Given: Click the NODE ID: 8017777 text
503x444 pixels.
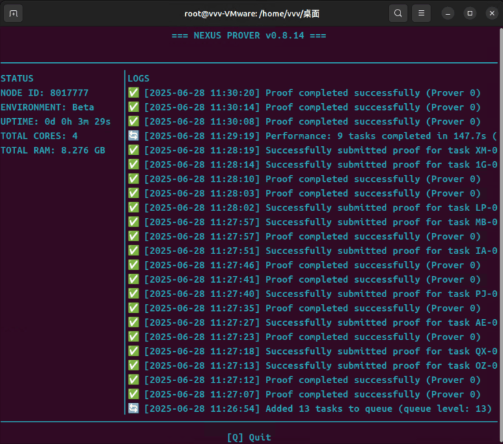Looking at the screenshot, I should 44,93.
